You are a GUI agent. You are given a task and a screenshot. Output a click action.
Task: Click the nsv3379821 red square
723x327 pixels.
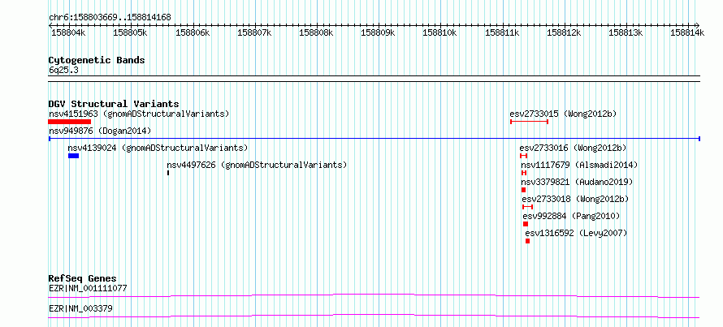coord(524,190)
